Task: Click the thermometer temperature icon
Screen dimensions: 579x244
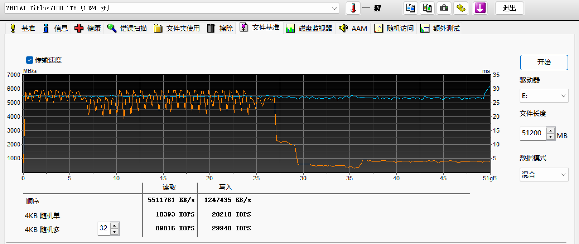Action: click(353, 8)
